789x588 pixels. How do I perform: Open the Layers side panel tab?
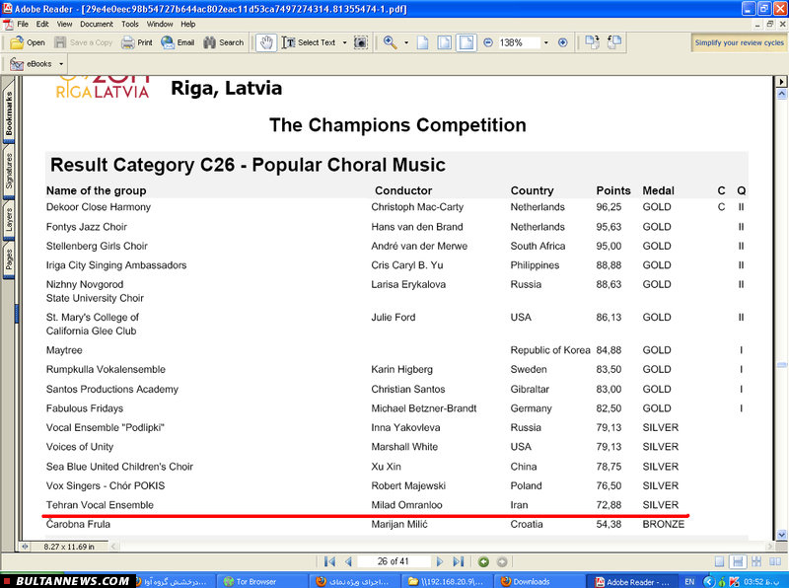point(9,219)
